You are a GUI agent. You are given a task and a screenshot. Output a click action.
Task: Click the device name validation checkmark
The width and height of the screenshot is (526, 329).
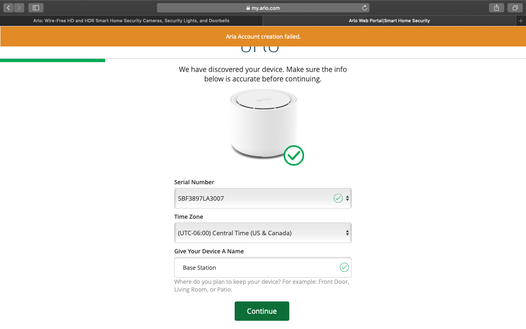pyautogui.click(x=344, y=267)
